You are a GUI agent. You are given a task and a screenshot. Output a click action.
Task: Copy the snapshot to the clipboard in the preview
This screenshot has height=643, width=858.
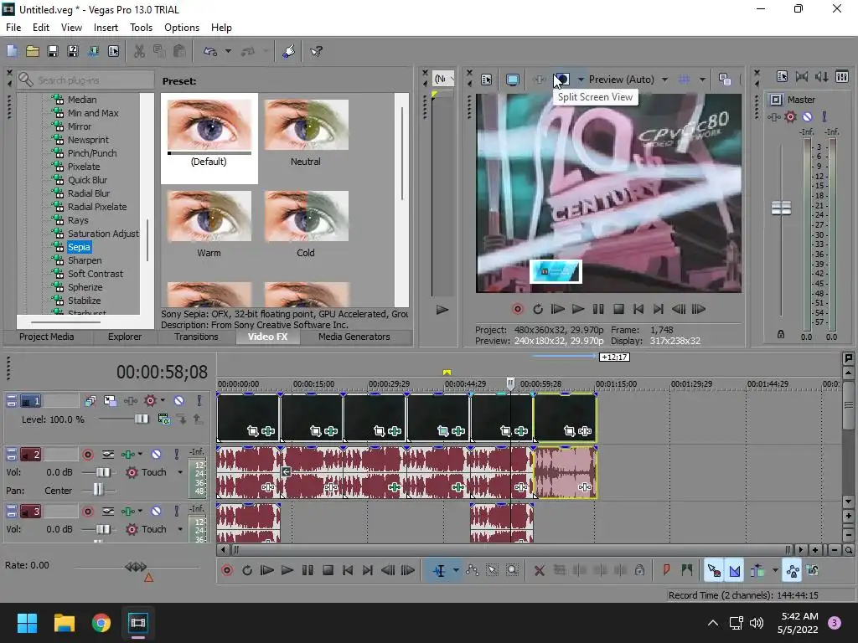(725, 80)
